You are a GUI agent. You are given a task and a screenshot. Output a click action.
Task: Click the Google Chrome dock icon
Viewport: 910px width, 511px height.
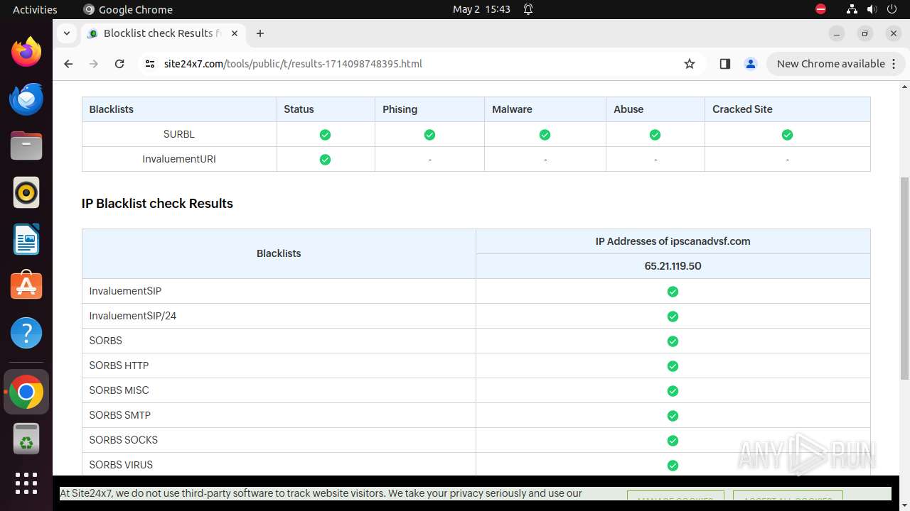pyautogui.click(x=26, y=392)
